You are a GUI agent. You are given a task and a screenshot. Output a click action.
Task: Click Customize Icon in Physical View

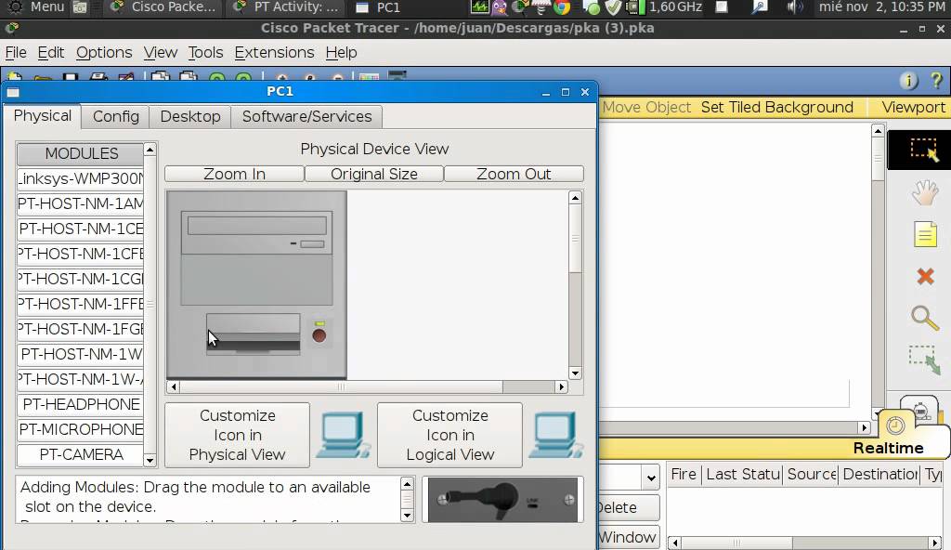point(237,436)
